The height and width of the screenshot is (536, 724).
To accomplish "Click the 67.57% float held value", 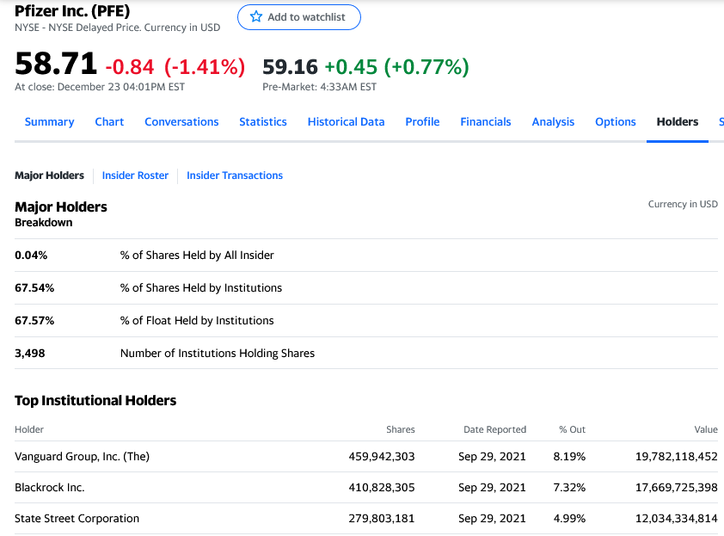I will [x=34, y=321].
